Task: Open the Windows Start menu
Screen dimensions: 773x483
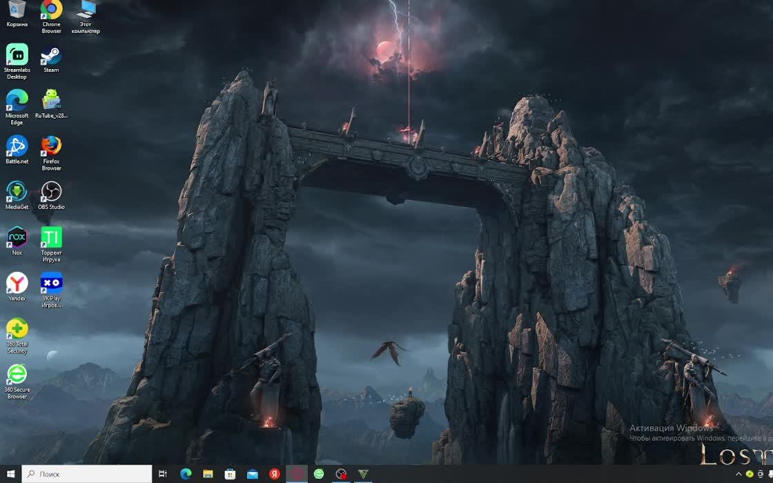Action: click(10, 474)
